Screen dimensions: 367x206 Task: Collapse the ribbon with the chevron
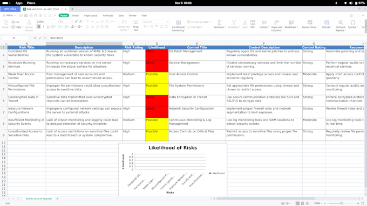click(x=363, y=16)
